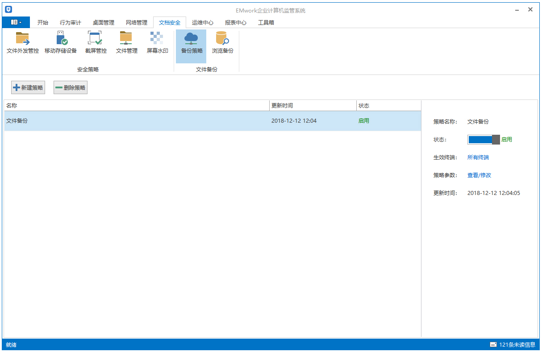Image resolution: width=542 pixels, height=352 pixels.
Task: Click the 查看/修改 policy parameters link
Action: (479, 175)
